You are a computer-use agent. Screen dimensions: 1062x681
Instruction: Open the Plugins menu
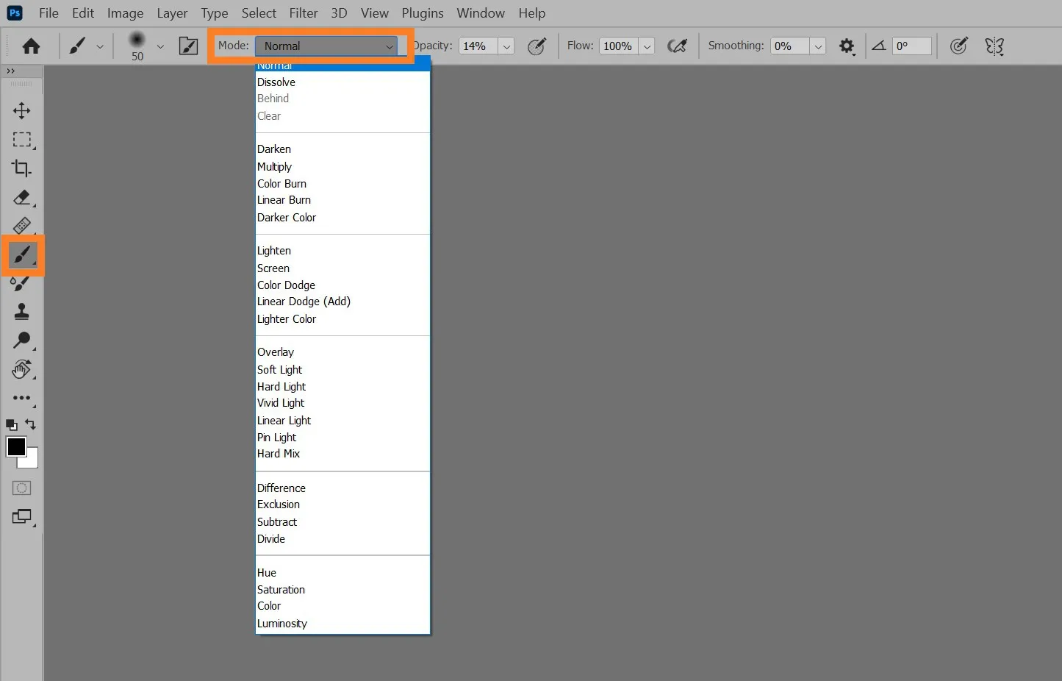click(423, 13)
